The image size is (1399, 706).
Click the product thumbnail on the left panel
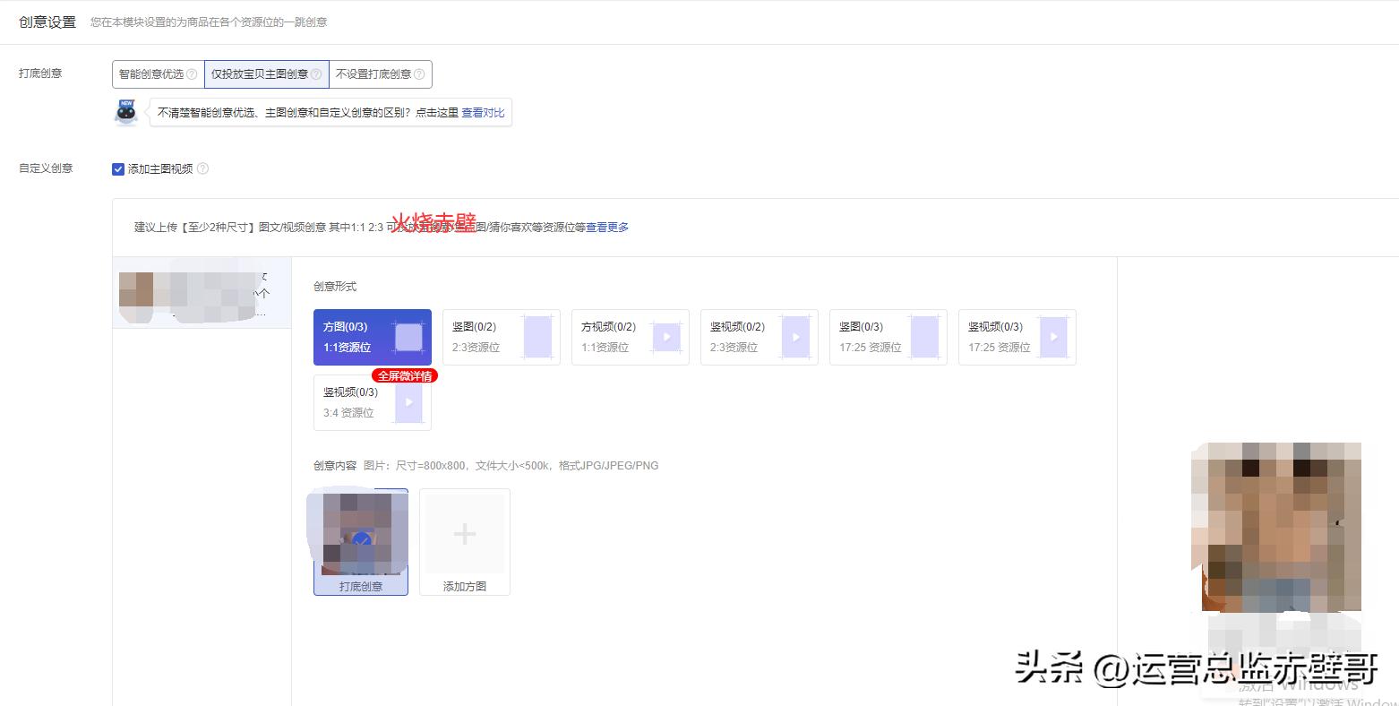202,291
